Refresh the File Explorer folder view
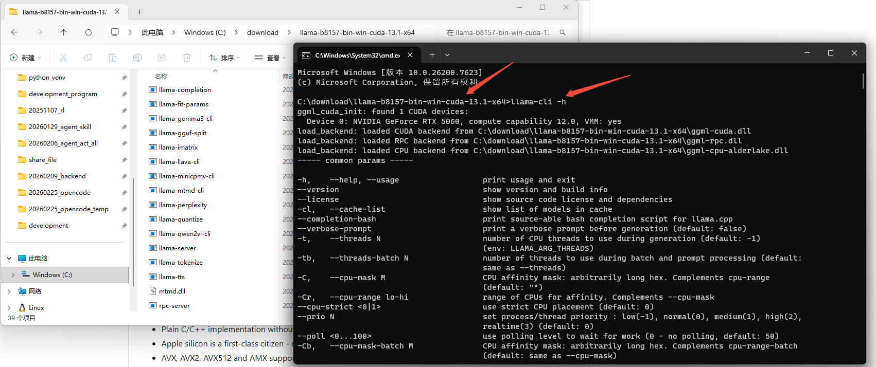The width and height of the screenshot is (876, 367). 89,32
